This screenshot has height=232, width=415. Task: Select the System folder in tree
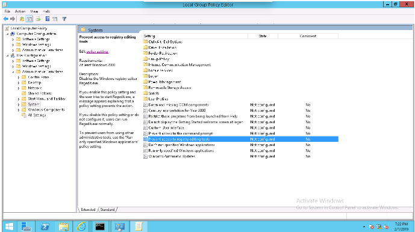(33, 104)
